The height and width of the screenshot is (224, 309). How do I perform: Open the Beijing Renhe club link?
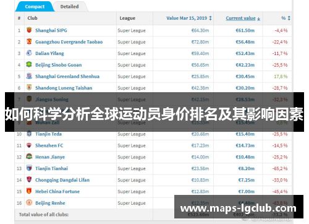[x=50, y=203]
